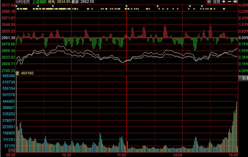This screenshot has height=157, width=248.
Task: Click the 0.00% percent axis label
Action: 243,38
